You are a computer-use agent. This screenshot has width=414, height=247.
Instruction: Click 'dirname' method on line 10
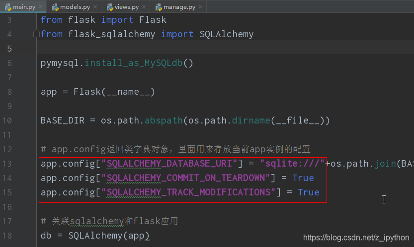251,121
